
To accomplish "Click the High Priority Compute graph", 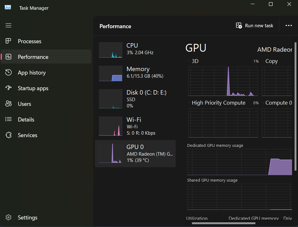I will pyautogui.click(x=223, y=123).
